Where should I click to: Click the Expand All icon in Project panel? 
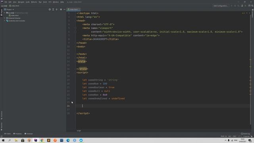53,10
